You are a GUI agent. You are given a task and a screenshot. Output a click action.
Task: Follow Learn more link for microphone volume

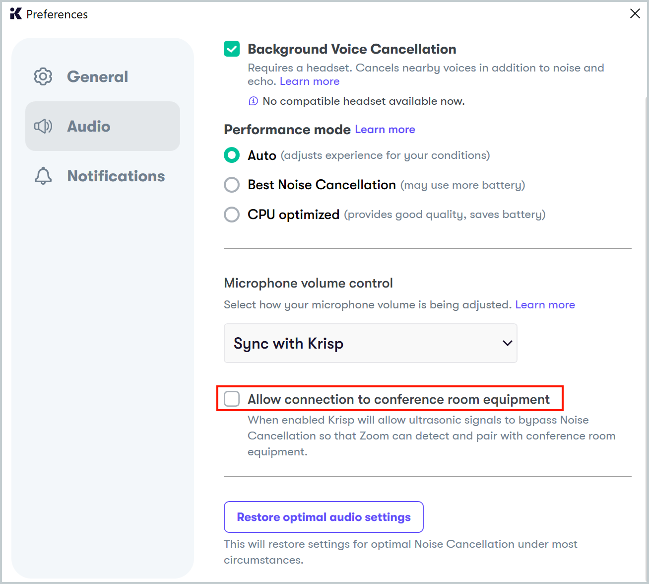coord(545,305)
